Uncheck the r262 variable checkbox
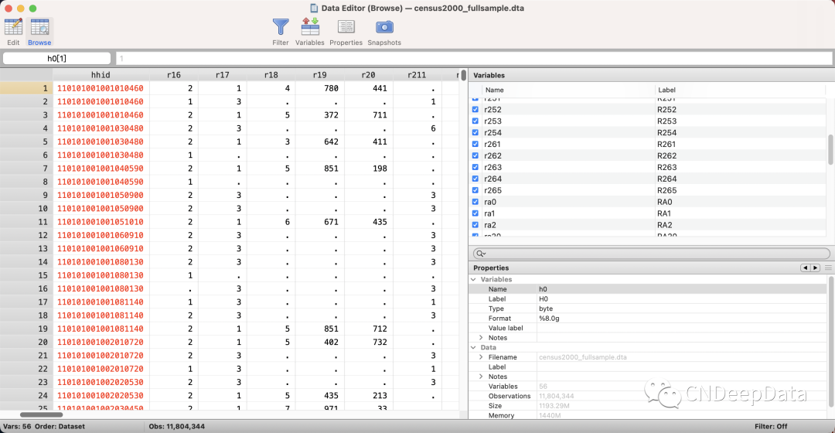The height and width of the screenshot is (433, 835). click(475, 155)
